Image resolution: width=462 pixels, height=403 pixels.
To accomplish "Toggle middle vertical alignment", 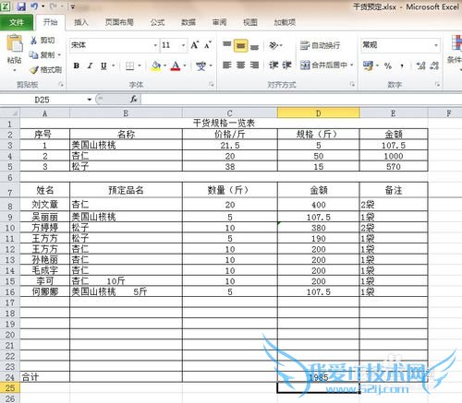I will pos(240,45).
